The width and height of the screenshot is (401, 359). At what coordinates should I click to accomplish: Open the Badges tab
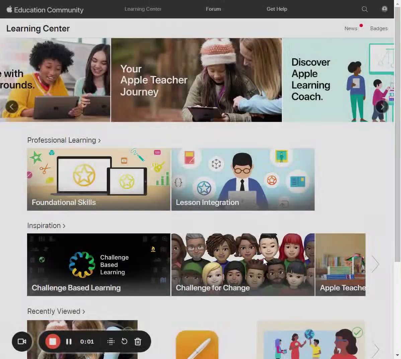(x=379, y=28)
